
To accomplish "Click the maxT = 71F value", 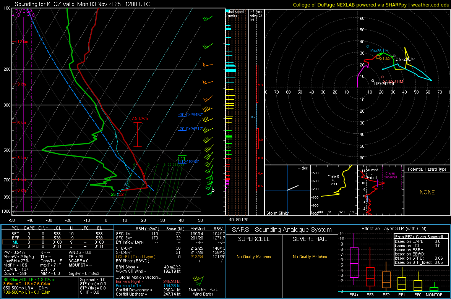I will (50, 265).
